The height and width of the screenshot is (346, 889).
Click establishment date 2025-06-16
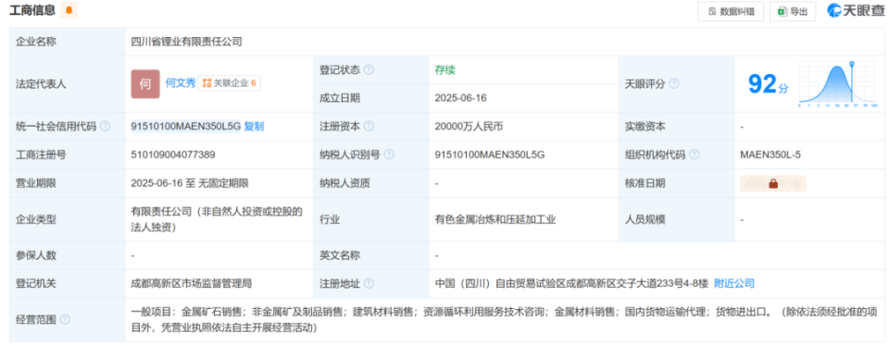460,98
